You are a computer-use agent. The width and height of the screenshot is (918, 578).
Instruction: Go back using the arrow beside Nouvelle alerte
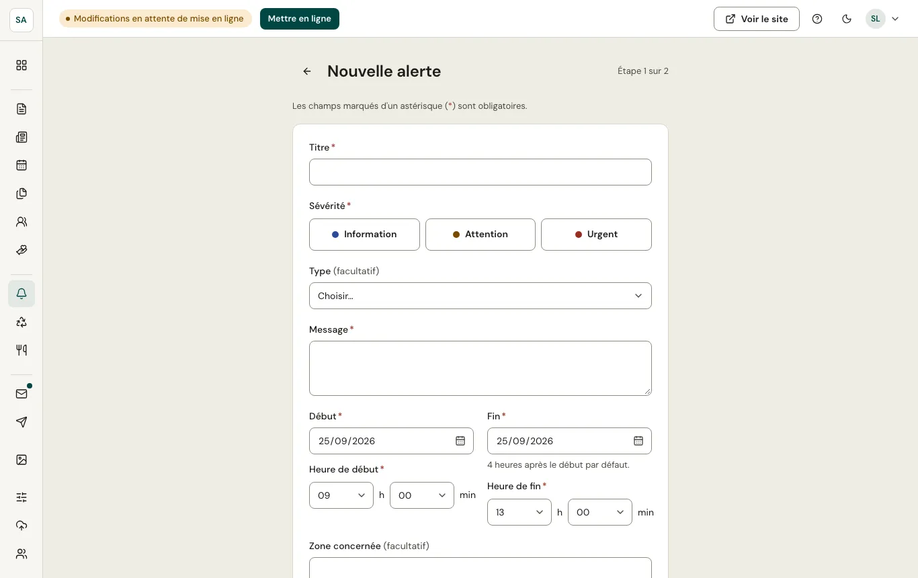click(x=307, y=71)
